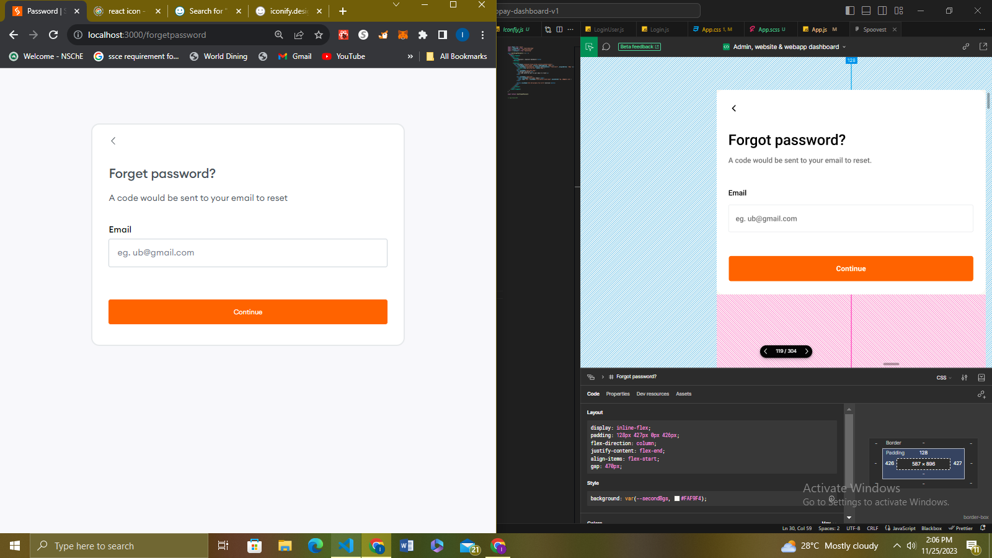
Task: Click the orange Continue button in the browser
Action: tap(248, 312)
